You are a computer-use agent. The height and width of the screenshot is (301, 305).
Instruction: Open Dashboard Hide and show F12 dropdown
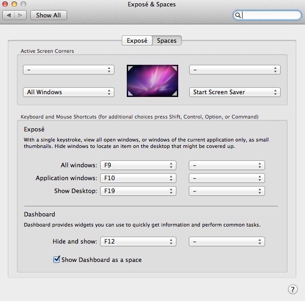pyautogui.click(x=138, y=241)
